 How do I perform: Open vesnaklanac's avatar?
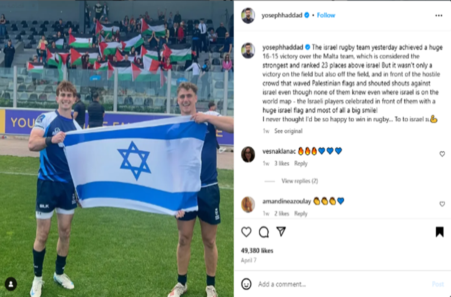pos(248,154)
